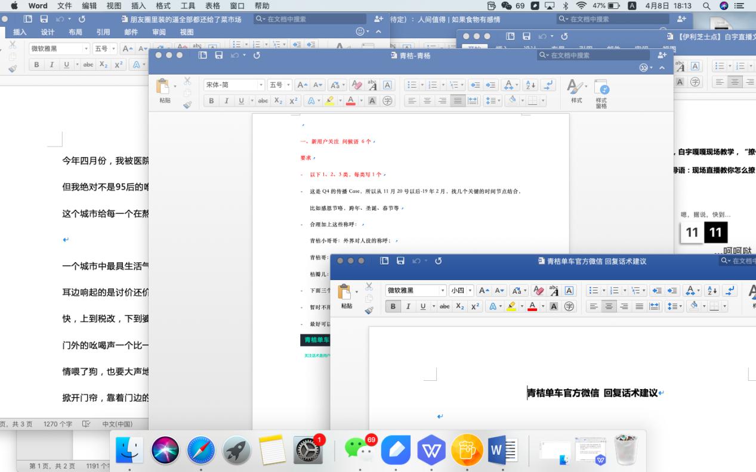The height and width of the screenshot is (472, 756).
Task: Switch to the 审阅 ribbon tab
Action: [x=158, y=32]
